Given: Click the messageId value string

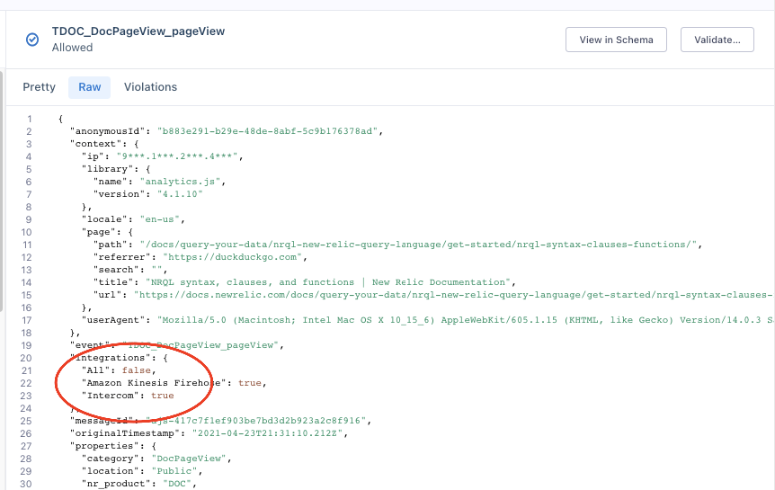Looking at the screenshot, I should click(x=256, y=421).
